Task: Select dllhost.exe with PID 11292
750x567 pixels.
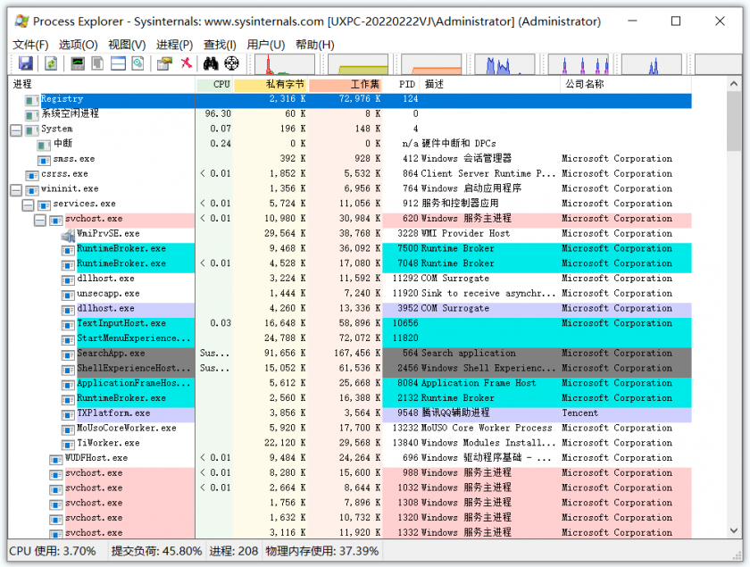Action: [350, 279]
